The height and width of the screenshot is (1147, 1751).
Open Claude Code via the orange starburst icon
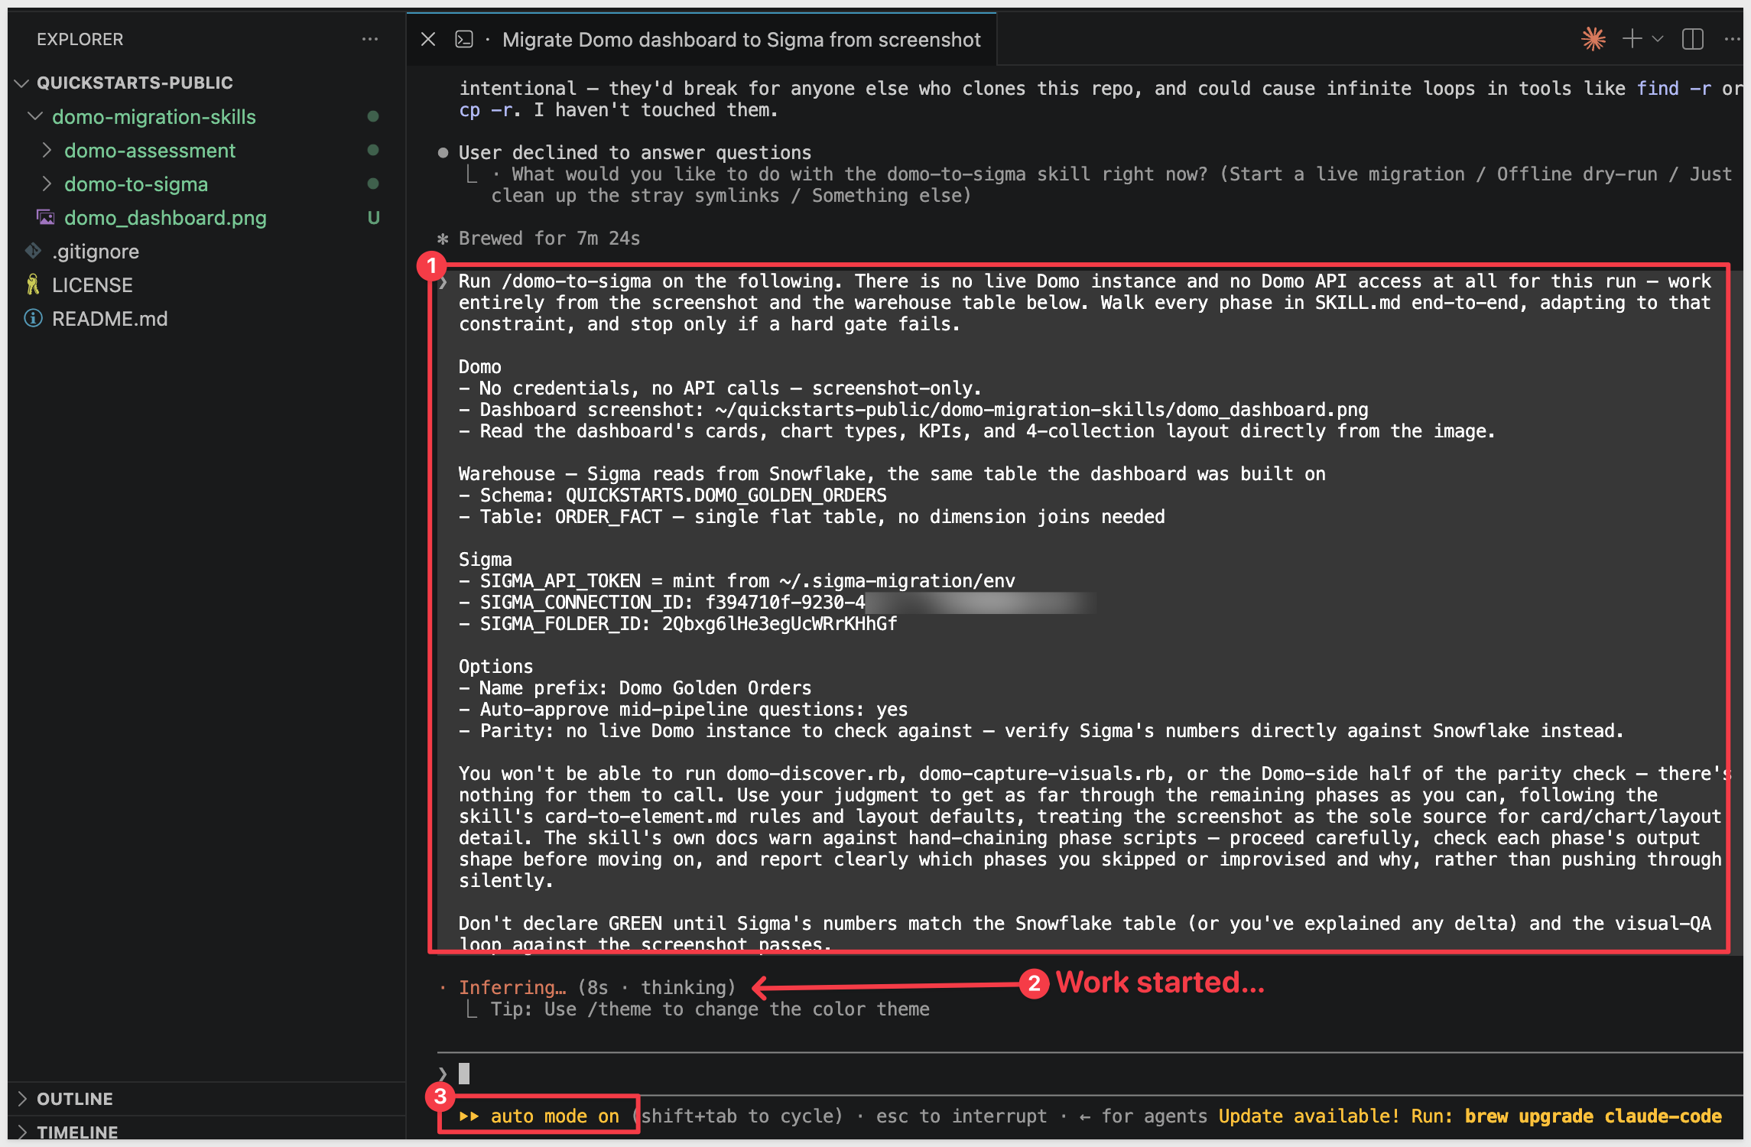[x=1593, y=39]
